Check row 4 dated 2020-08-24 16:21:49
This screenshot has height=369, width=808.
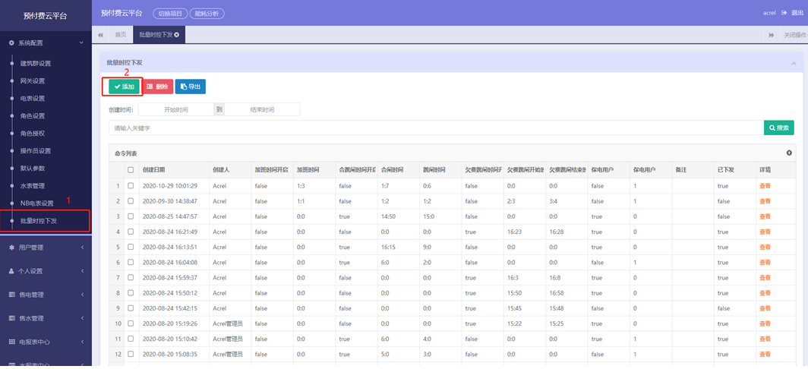pos(131,232)
